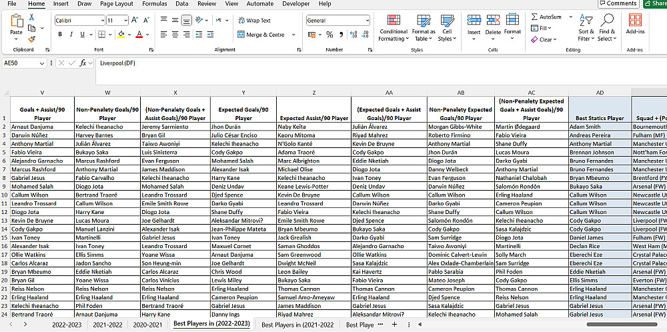Image resolution: width=667 pixels, height=332 pixels.
Task: Toggle Underline formatting
Action: (82, 35)
